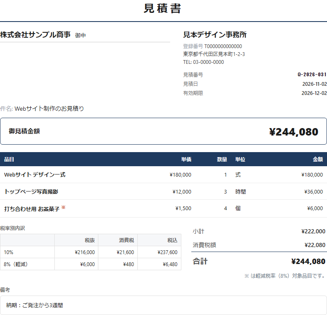Click ¥6,480 tax-included cell
The height and width of the screenshot is (315, 327).
tap(170, 264)
